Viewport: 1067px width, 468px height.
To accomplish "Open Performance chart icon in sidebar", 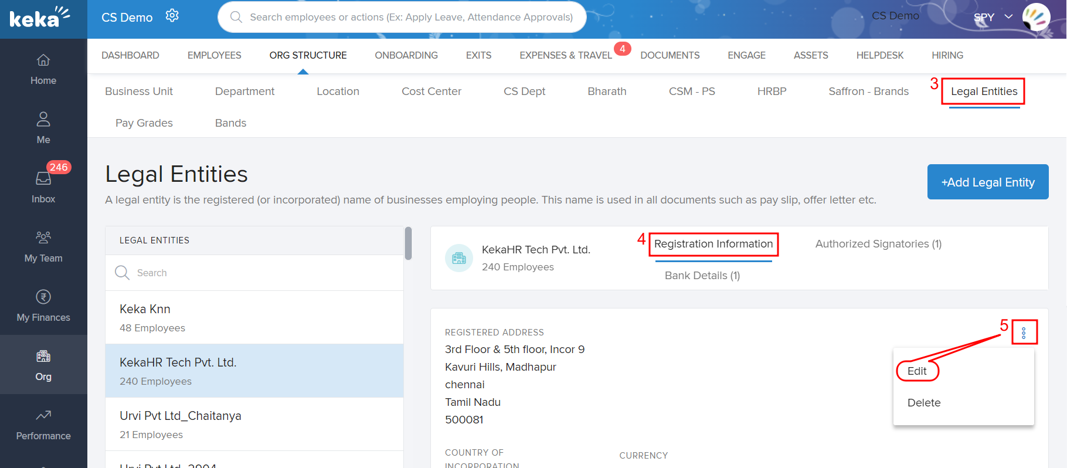I will [43, 415].
